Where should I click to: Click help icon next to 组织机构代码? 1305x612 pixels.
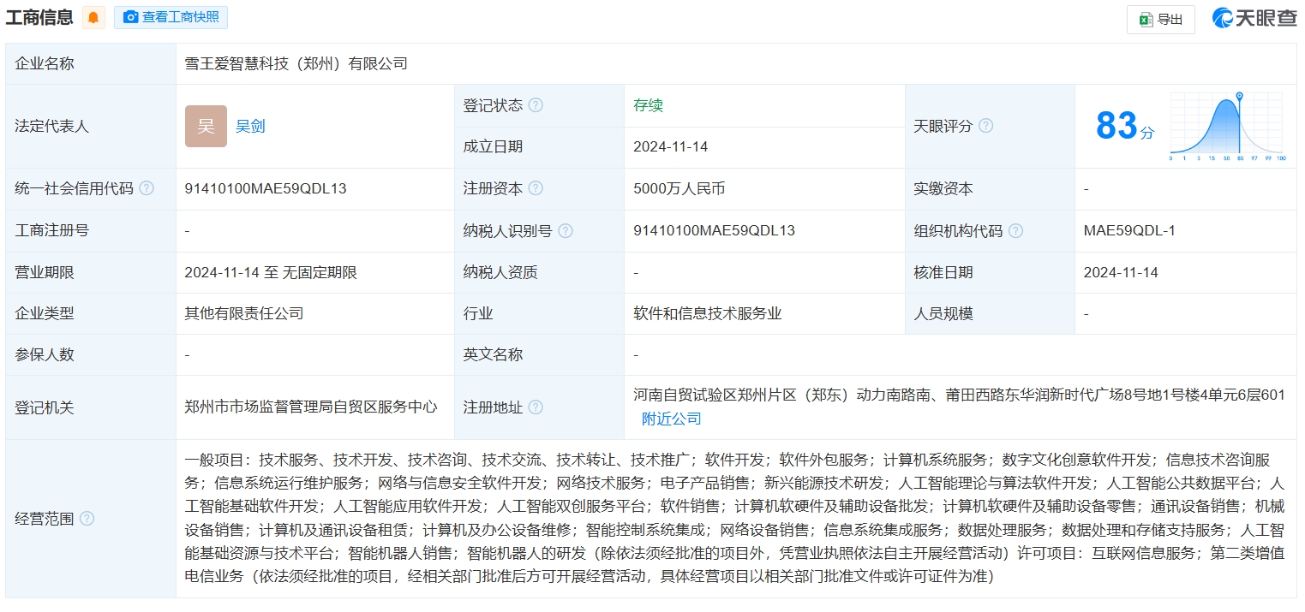pyautogui.click(x=1015, y=231)
